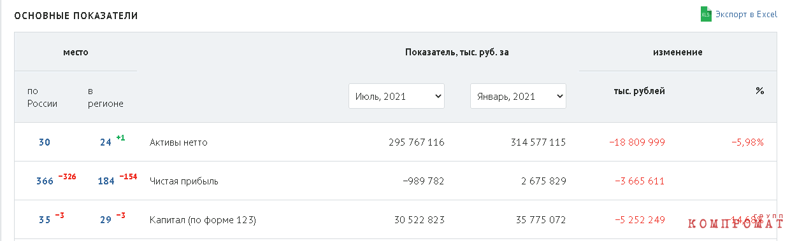The height and width of the screenshot is (241, 790).
Task: Click regional rank 184 link
Action: (x=106, y=181)
